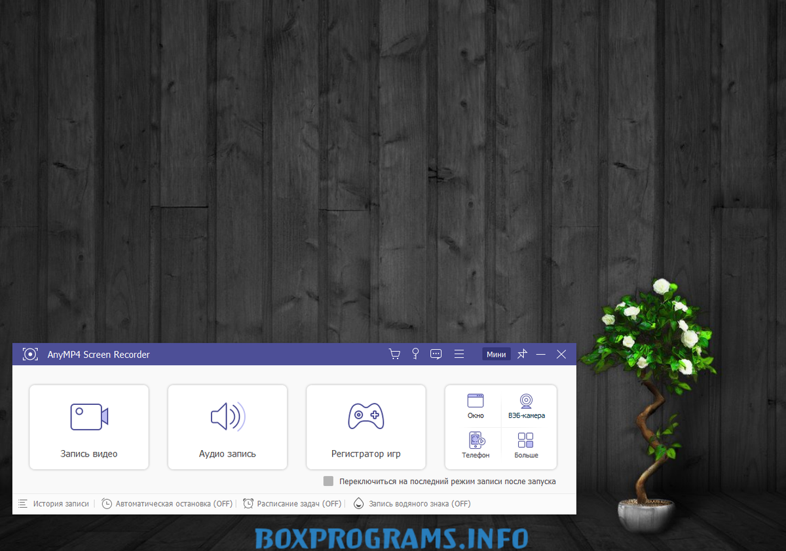Click the shopping cart purchase icon
Image resolution: width=786 pixels, height=551 pixels.
[394, 354]
